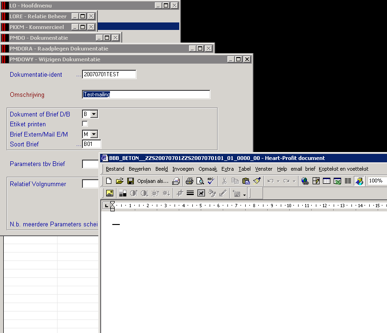Open the Beeld menu
Viewport: 387px width, 333px height.
pyautogui.click(x=161, y=169)
